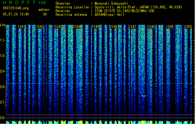Image resolution: width=195 pixels, height=124 pixels.
Task: Click the 0.7 kHz axis tick label
Action: [x=3, y=102]
